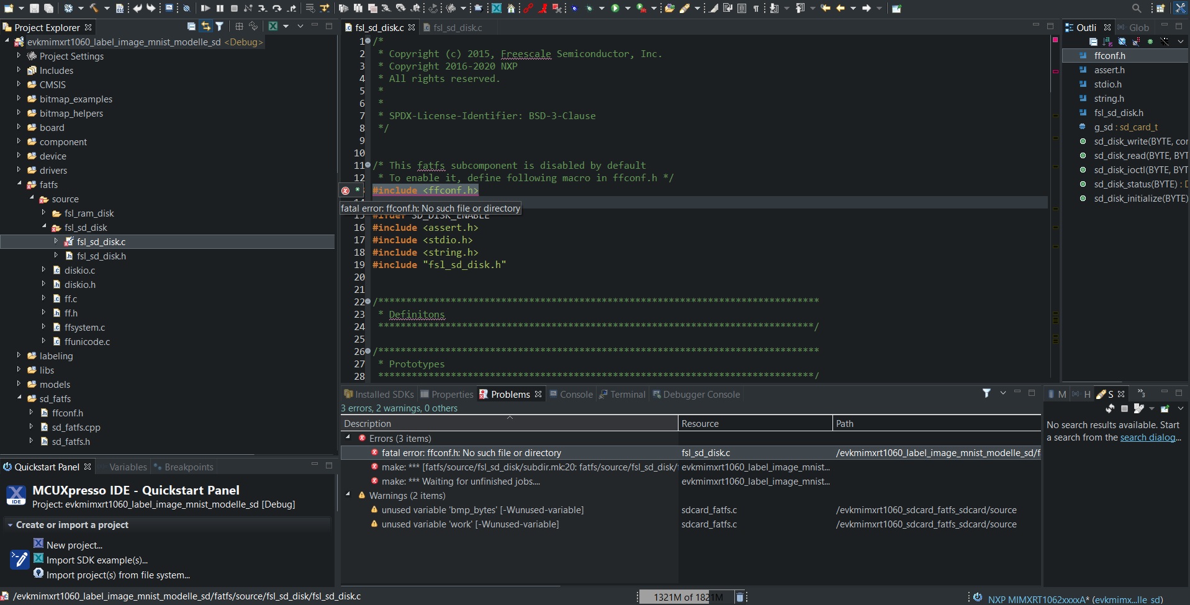Viewport: 1190px width, 605px height.
Task: Select the Search icon in the top-right toolbar
Action: 1137,8
